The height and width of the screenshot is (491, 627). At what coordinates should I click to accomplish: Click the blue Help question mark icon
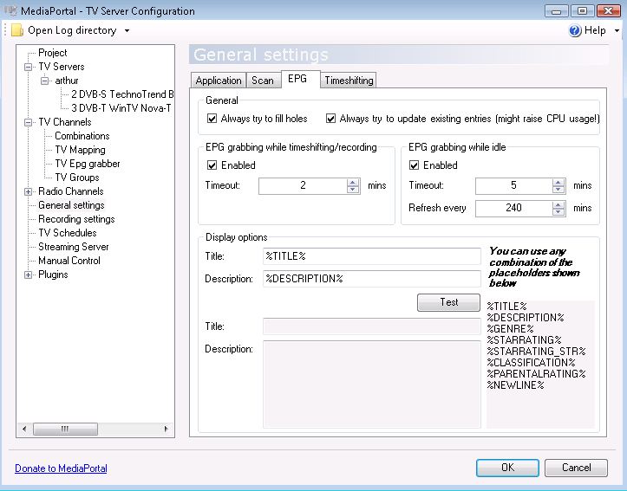[575, 30]
